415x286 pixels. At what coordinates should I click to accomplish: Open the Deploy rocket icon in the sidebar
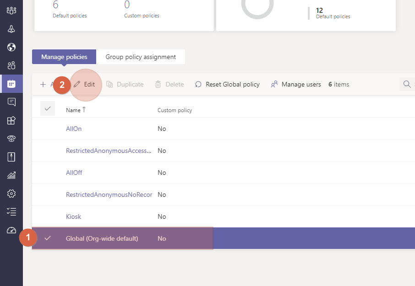click(11, 29)
